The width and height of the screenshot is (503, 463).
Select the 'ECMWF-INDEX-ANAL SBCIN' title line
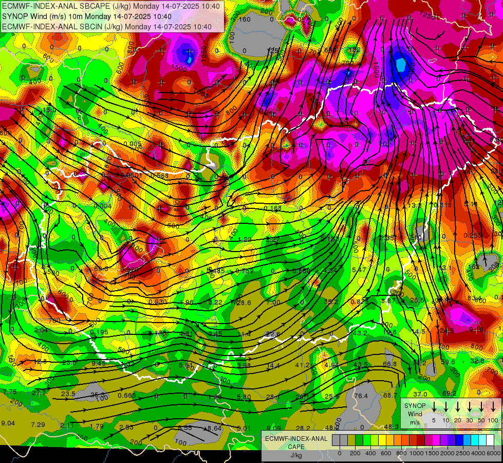coord(107,27)
